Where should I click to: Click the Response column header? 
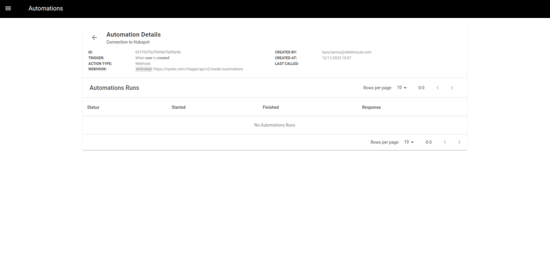point(371,107)
